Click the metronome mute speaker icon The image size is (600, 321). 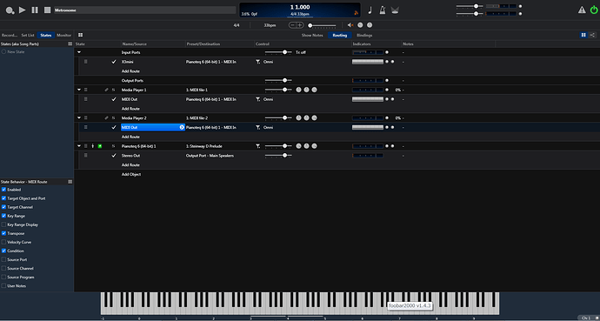coord(350,25)
